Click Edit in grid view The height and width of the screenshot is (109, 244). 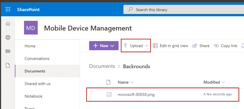coord(171,46)
